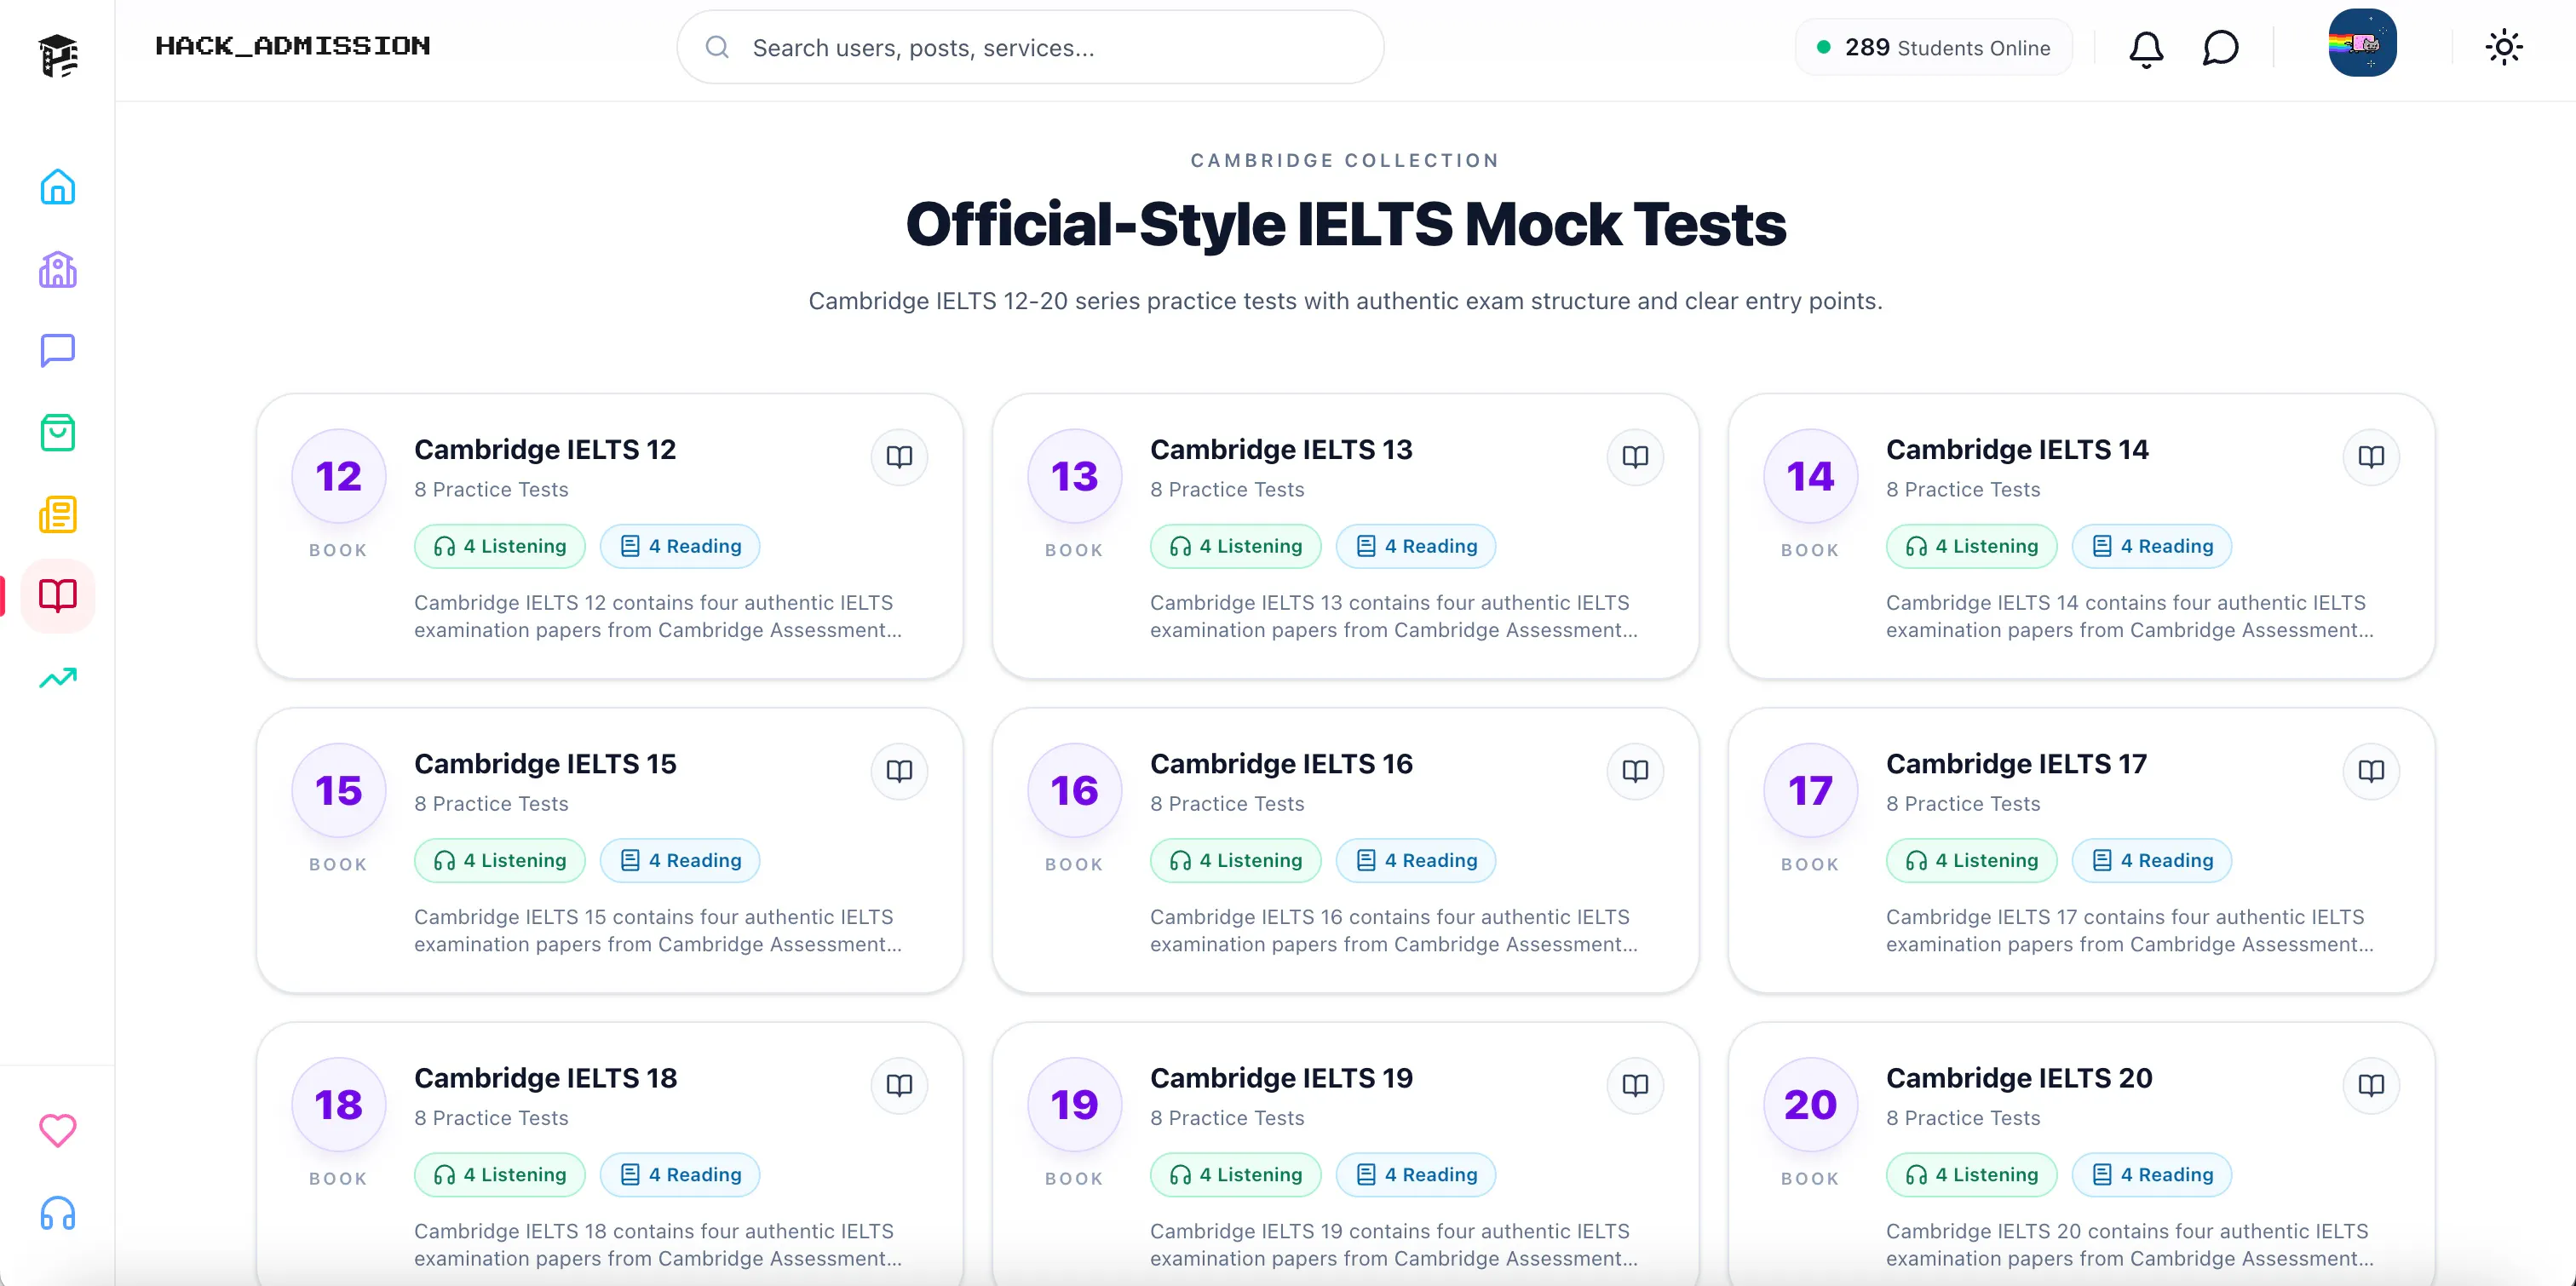The height and width of the screenshot is (1286, 2576).
Task: Open notifications bell
Action: (x=2146, y=48)
